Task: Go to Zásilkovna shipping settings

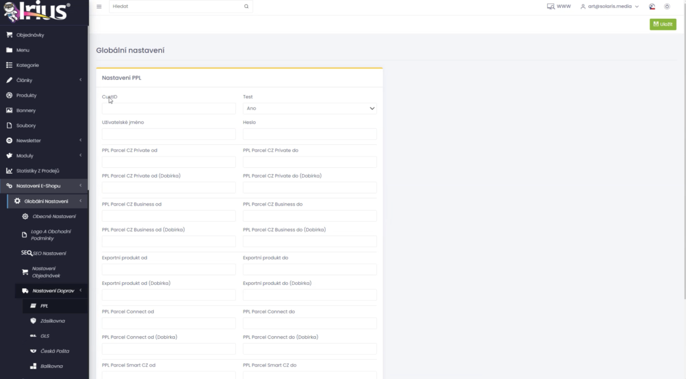Action: point(52,321)
